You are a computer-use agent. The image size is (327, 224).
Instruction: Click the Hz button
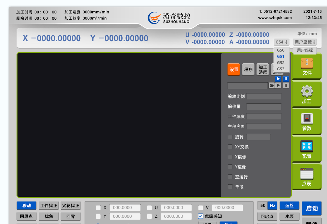tap(272, 206)
